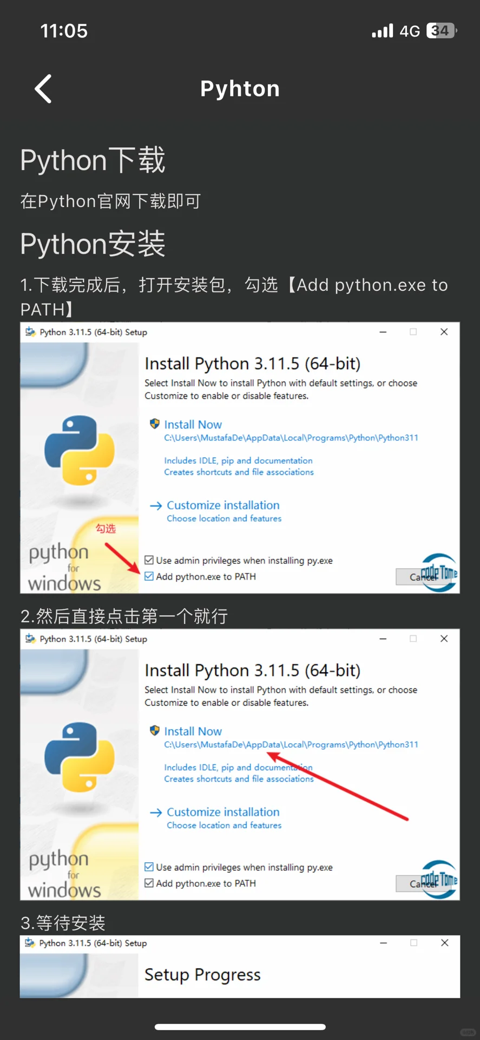Click shield icon beside first Install Now
The height and width of the screenshot is (1040, 480).
pyautogui.click(x=155, y=424)
